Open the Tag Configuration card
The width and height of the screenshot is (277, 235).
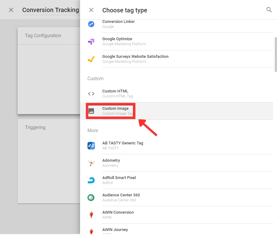point(49,70)
